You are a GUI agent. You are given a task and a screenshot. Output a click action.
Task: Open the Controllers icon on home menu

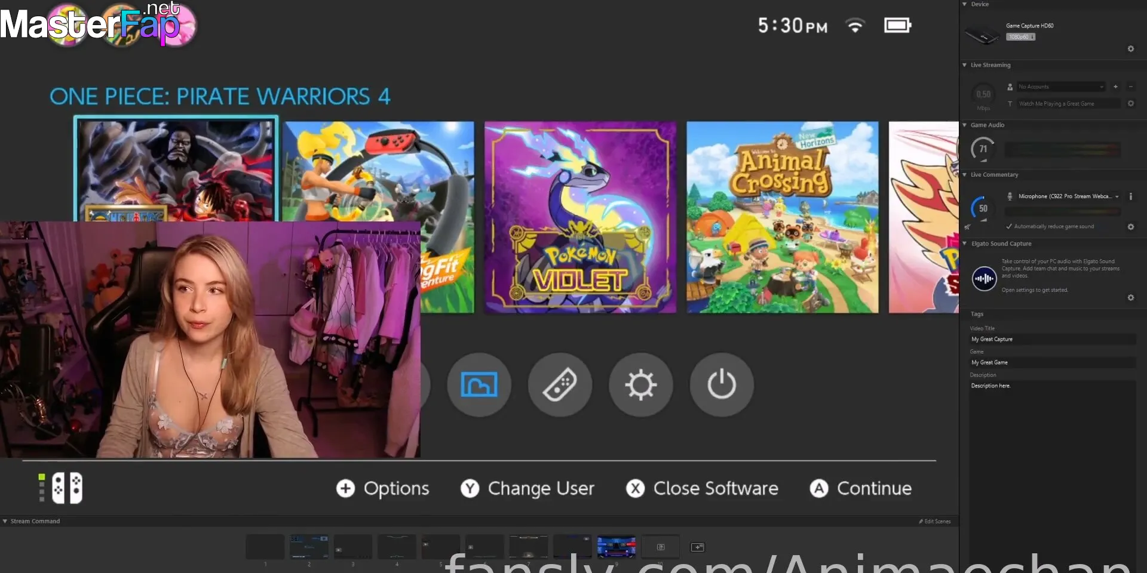(x=560, y=385)
